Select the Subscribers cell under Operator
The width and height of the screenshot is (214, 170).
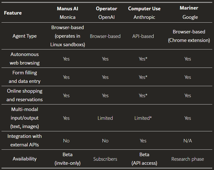click(x=105, y=159)
